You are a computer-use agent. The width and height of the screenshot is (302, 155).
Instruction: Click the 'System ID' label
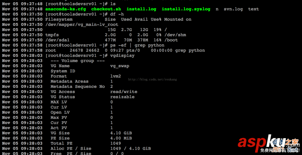click(x=63, y=71)
